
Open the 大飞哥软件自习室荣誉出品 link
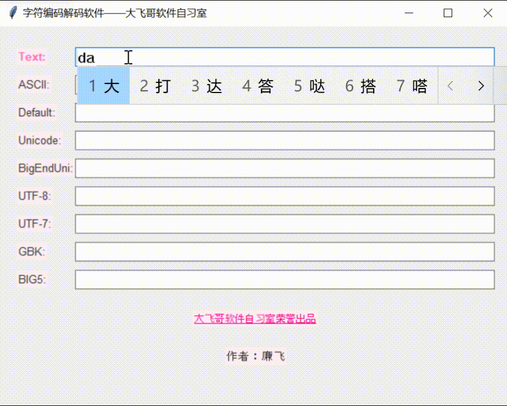(x=255, y=319)
